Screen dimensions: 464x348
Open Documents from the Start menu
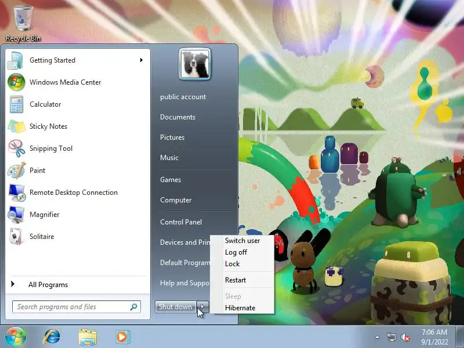tap(177, 117)
